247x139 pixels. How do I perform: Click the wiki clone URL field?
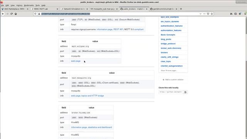171,92
